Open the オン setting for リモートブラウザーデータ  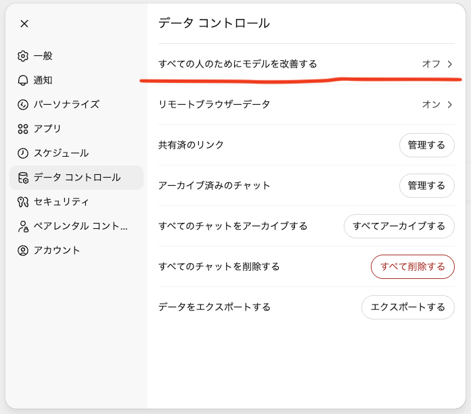pyautogui.click(x=431, y=105)
